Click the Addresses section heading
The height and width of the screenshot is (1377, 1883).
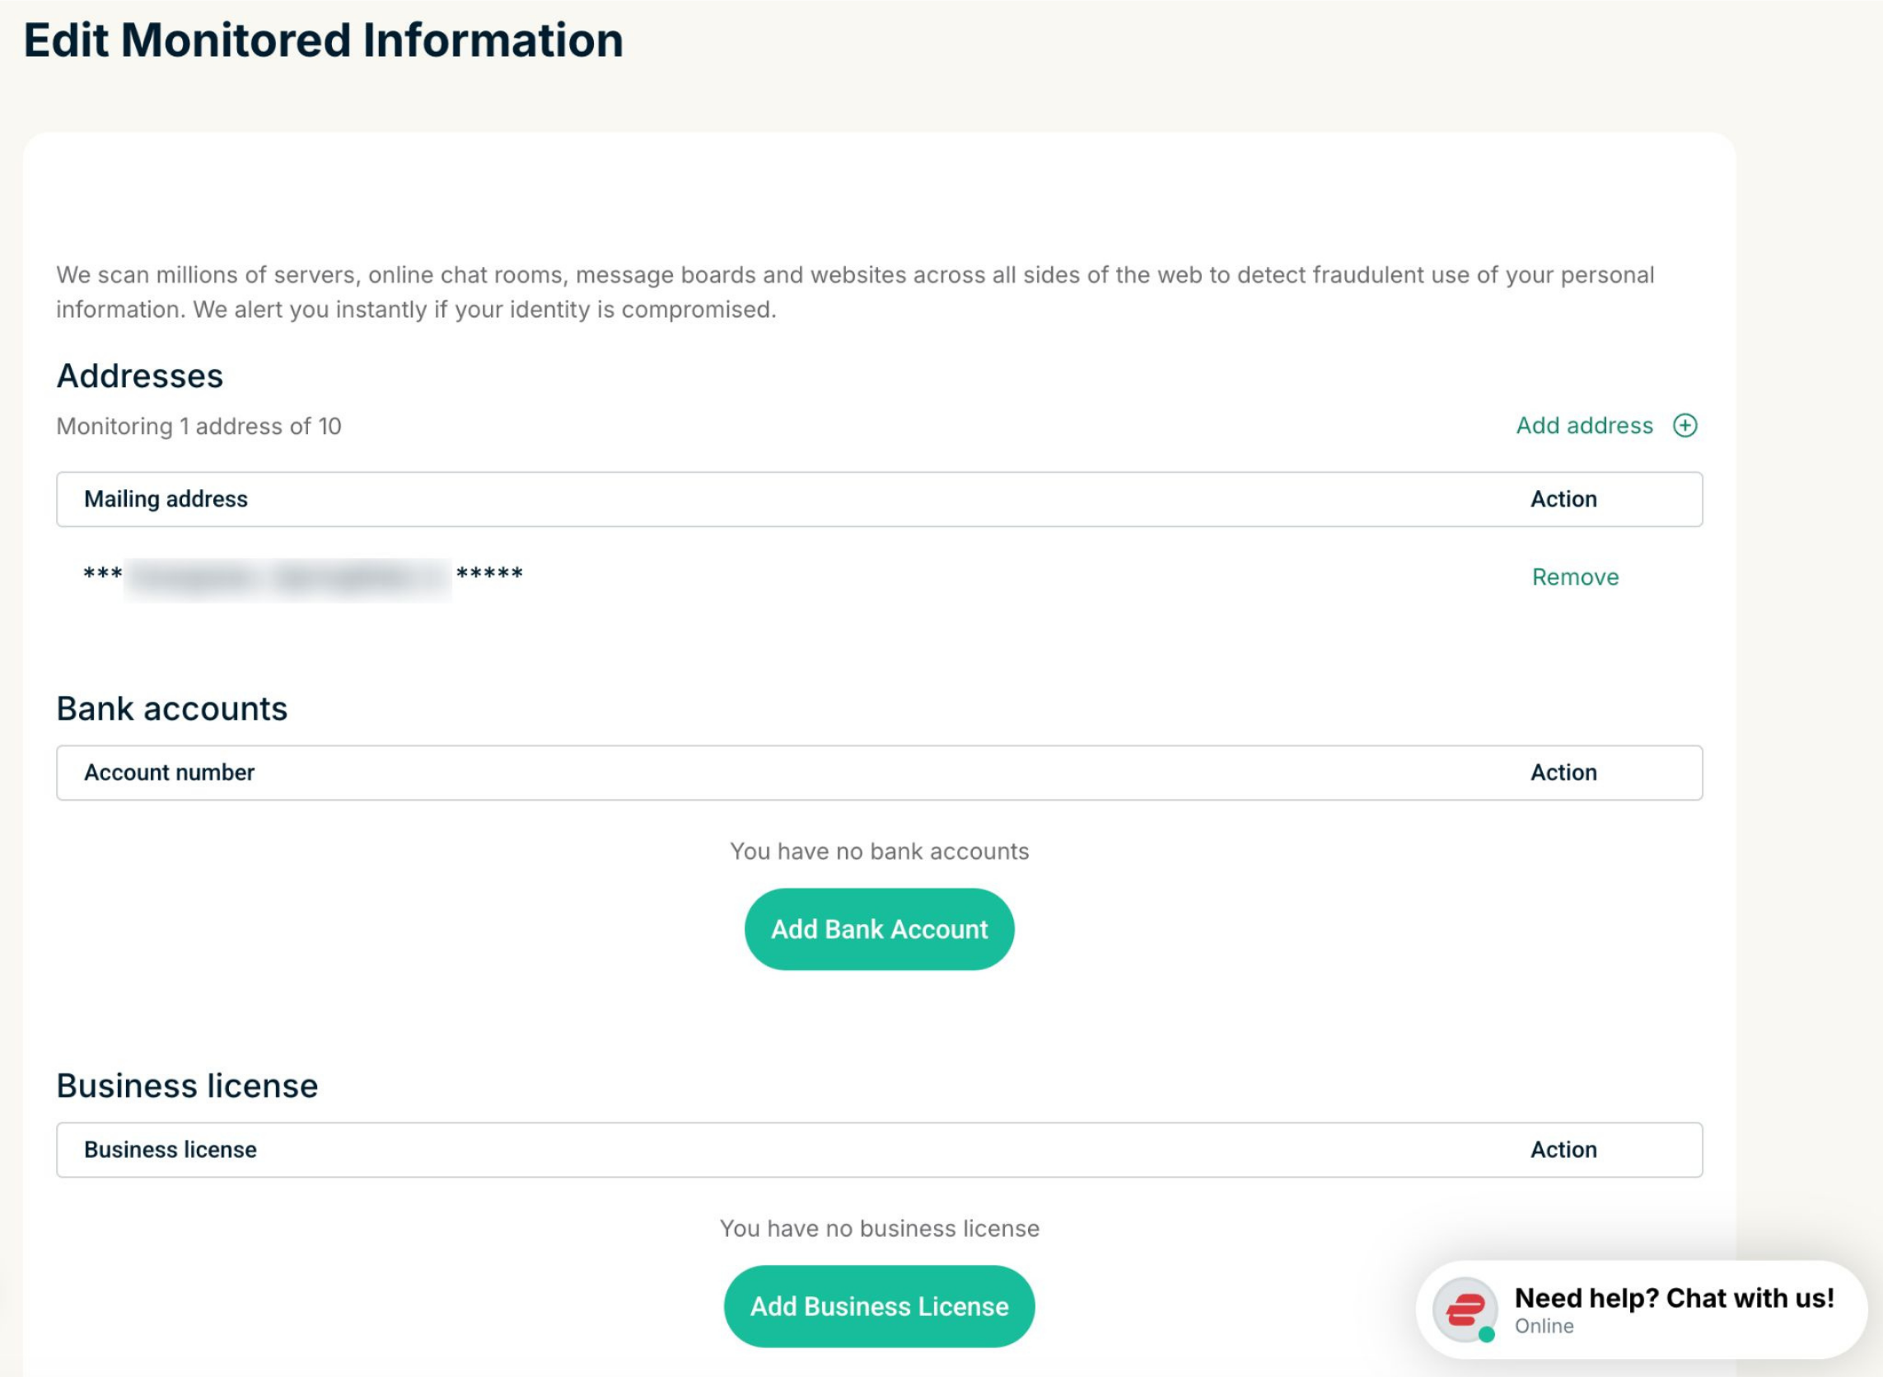click(140, 376)
